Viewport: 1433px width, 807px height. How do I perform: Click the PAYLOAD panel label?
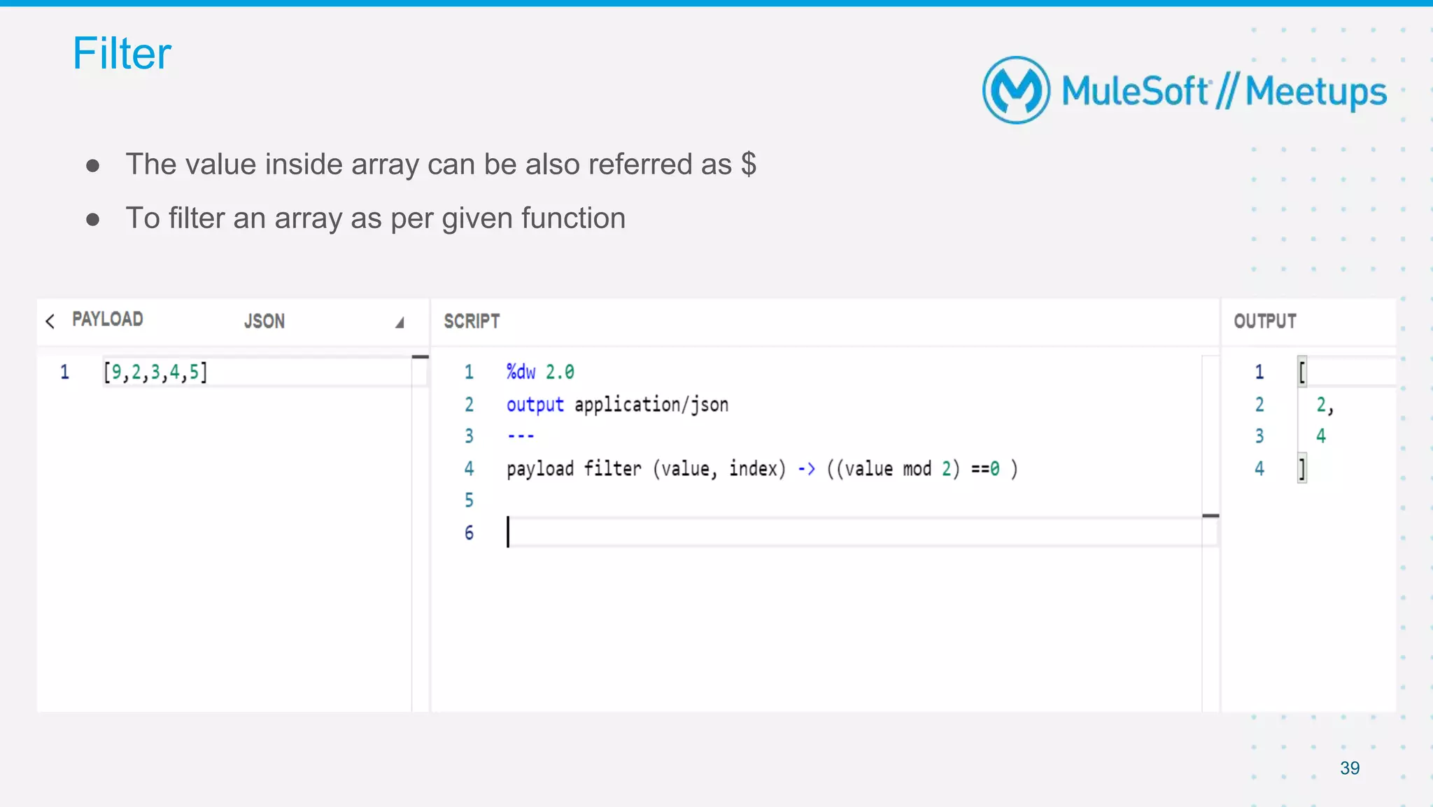108,319
